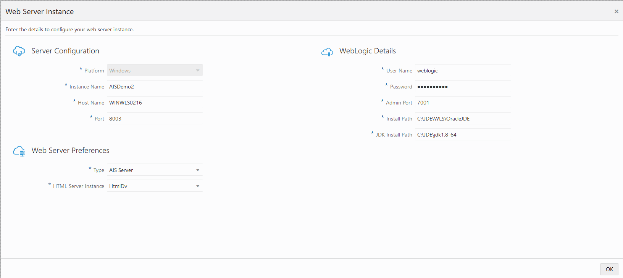Image resolution: width=623 pixels, height=278 pixels.
Task: Click the Server Configuration heading
Action: click(x=65, y=51)
